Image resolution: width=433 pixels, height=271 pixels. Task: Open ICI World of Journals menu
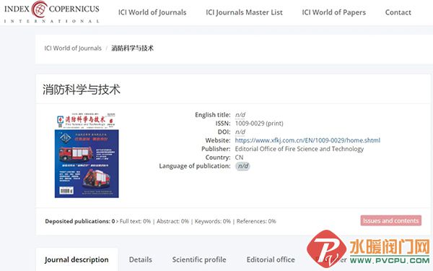tap(152, 12)
